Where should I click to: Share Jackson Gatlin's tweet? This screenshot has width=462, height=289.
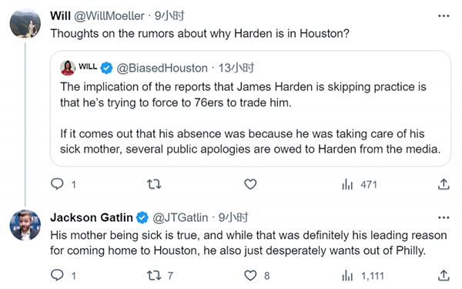444,275
